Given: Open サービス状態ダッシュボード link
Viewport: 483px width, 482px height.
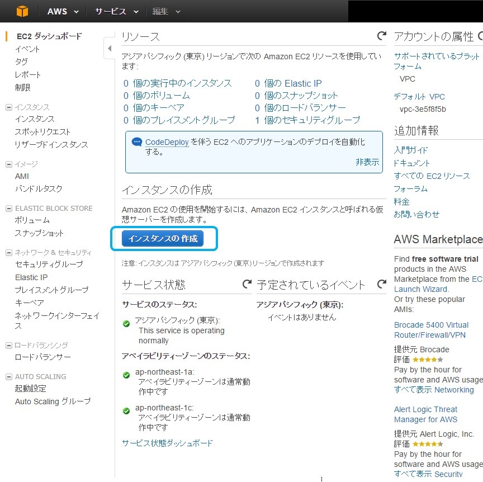Looking at the screenshot, I should point(167,443).
